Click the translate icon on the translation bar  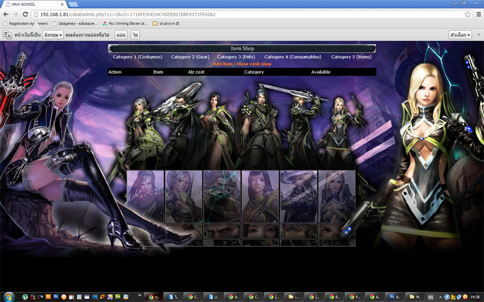[x=7, y=35]
